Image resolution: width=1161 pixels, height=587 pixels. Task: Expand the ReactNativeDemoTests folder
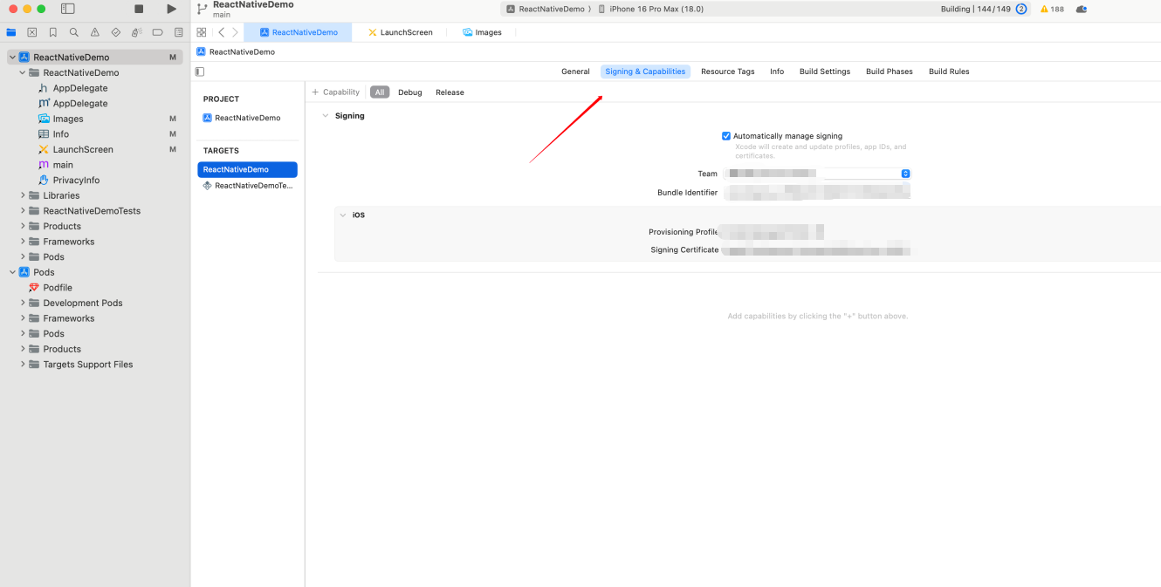click(x=23, y=211)
